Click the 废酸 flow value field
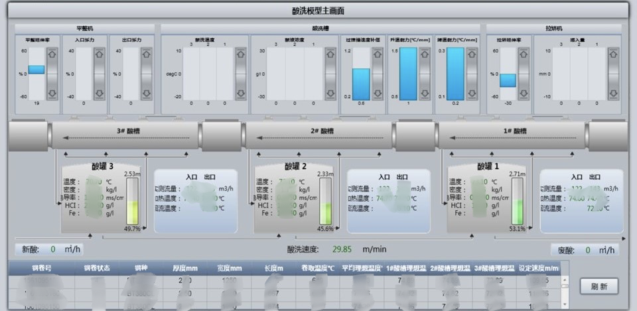 [x=588, y=250]
